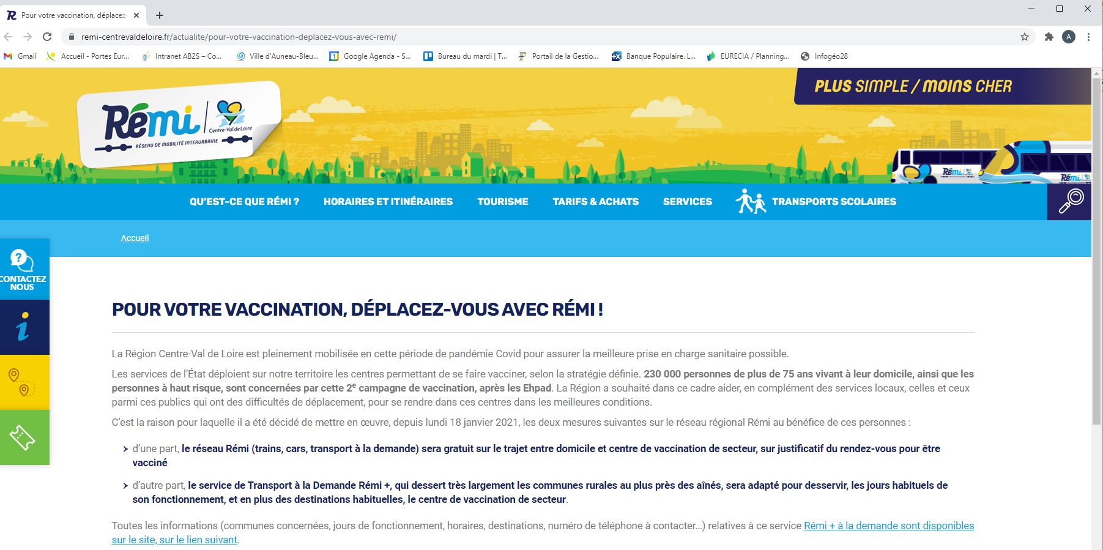
Task: Click the 'd'une part' bullet paragraph
Action: click(x=537, y=456)
